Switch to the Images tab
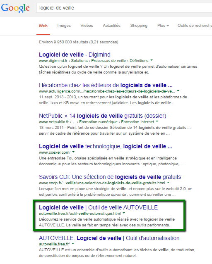Viewport: 212px width, 264px height. [x=64, y=26]
